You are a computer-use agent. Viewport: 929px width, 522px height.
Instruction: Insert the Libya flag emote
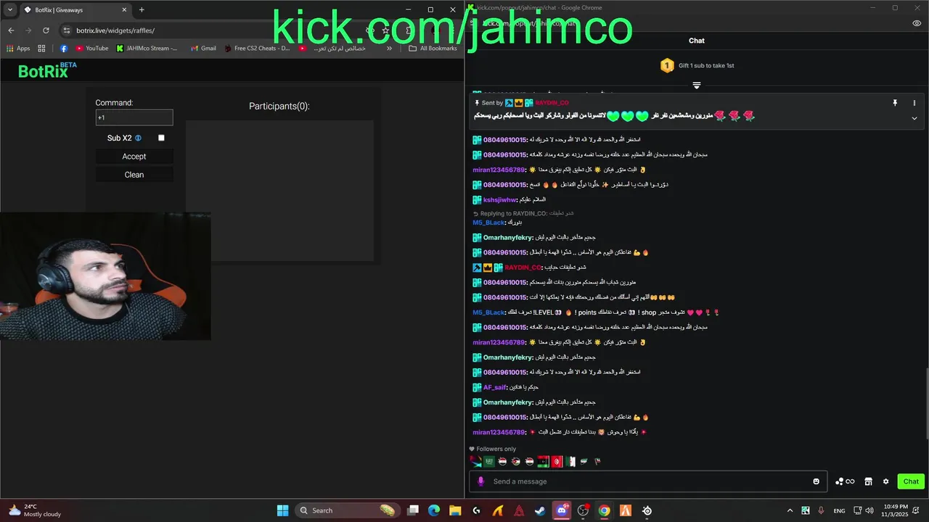coord(543,461)
